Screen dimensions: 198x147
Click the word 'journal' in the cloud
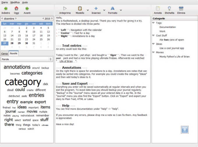tap(10, 111)
